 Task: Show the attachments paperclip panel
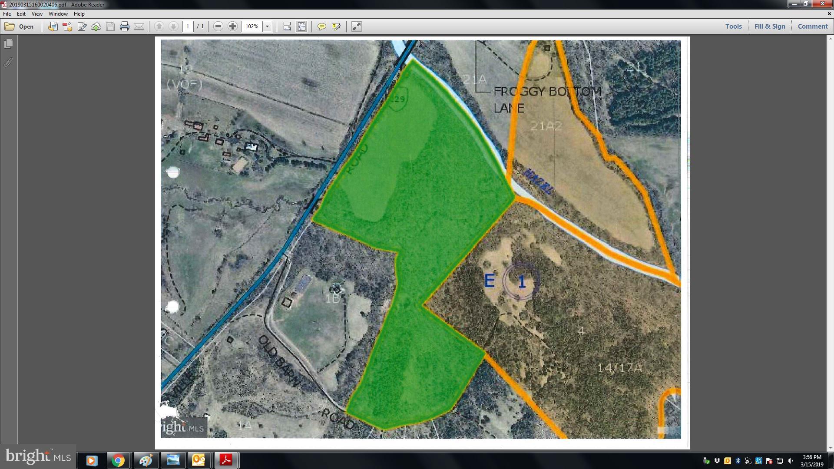tap(8, 63)
